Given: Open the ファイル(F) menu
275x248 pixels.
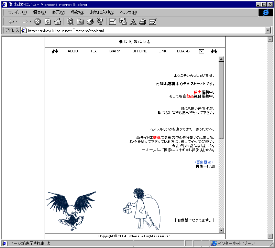Looking at the screenshot, I should tap(18, 12).
